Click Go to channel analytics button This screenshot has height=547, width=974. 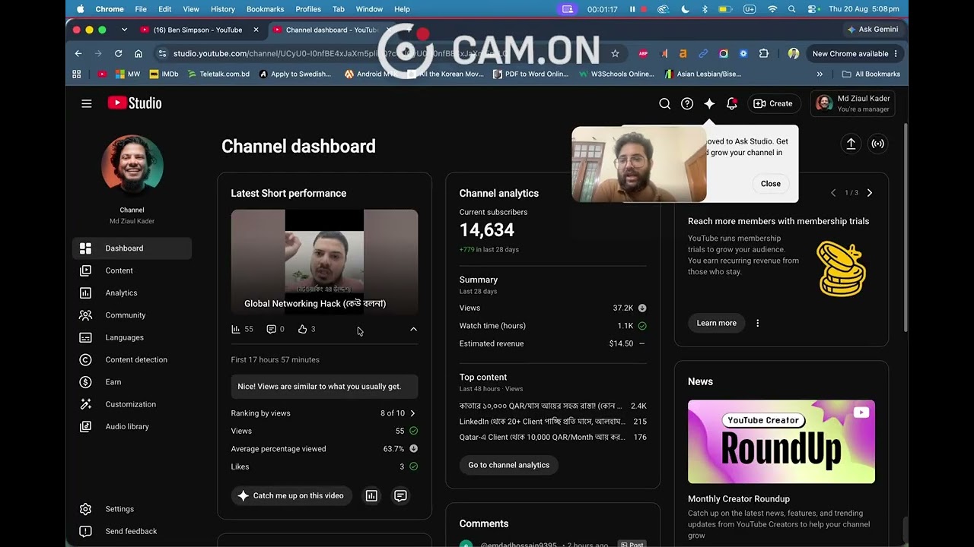[508, 465]
